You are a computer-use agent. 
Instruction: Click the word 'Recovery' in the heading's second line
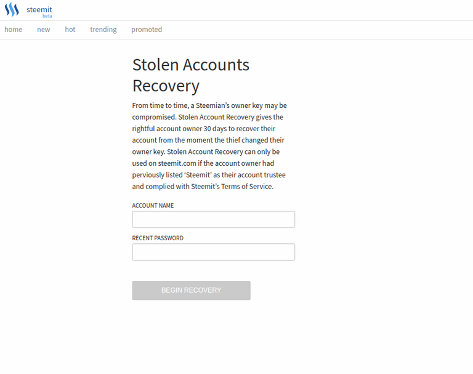[166, 86]
